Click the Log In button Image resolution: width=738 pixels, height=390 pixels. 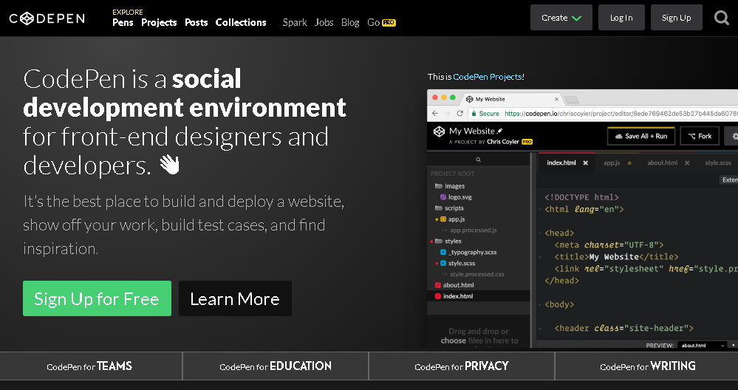[621, 18]
